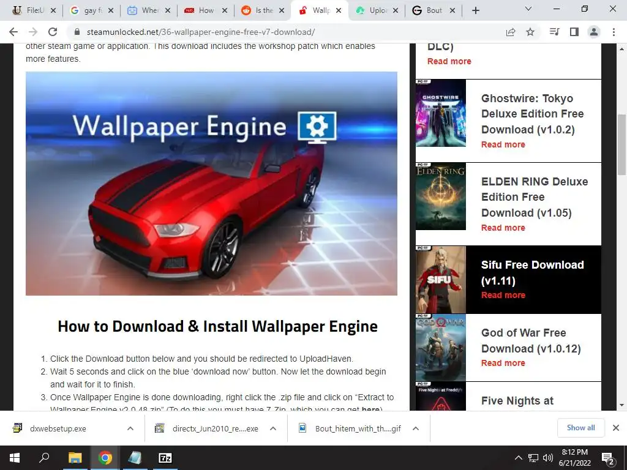Click the address bar URL
Viewport: 627px width, 470px height.
click(x=201, y=32)
